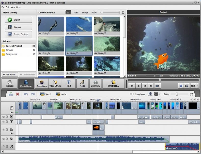Image resolution: width=201 pixels, height=154 pixels.
Task: Open the Edit menu
Action: [x=8, y=7]
